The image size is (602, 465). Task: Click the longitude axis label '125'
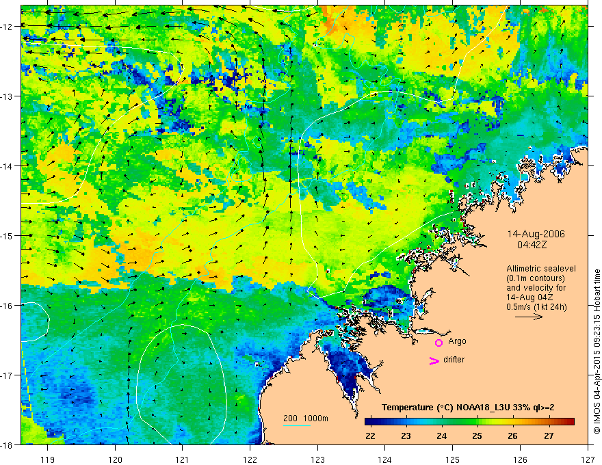click(x=453, y=460)
